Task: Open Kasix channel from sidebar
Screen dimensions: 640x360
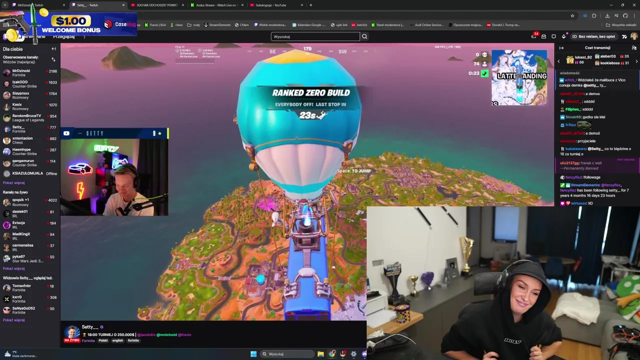Action: pyautogui.click(x=30, y=106)
